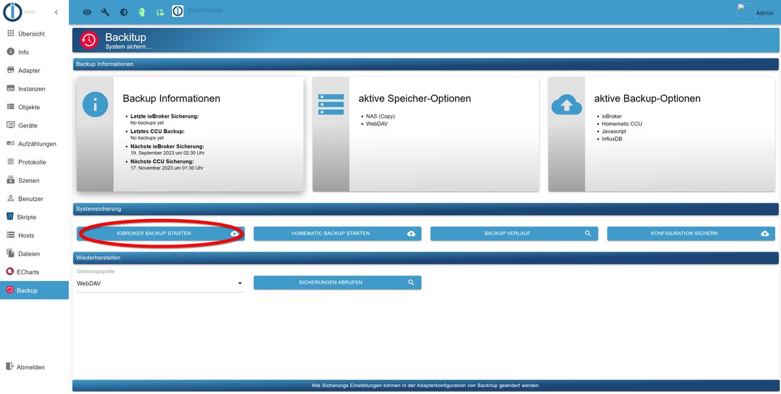This screenshot has width=781, height=394.
Task: Start ioBroker backup button
Action: click(161, 233)
